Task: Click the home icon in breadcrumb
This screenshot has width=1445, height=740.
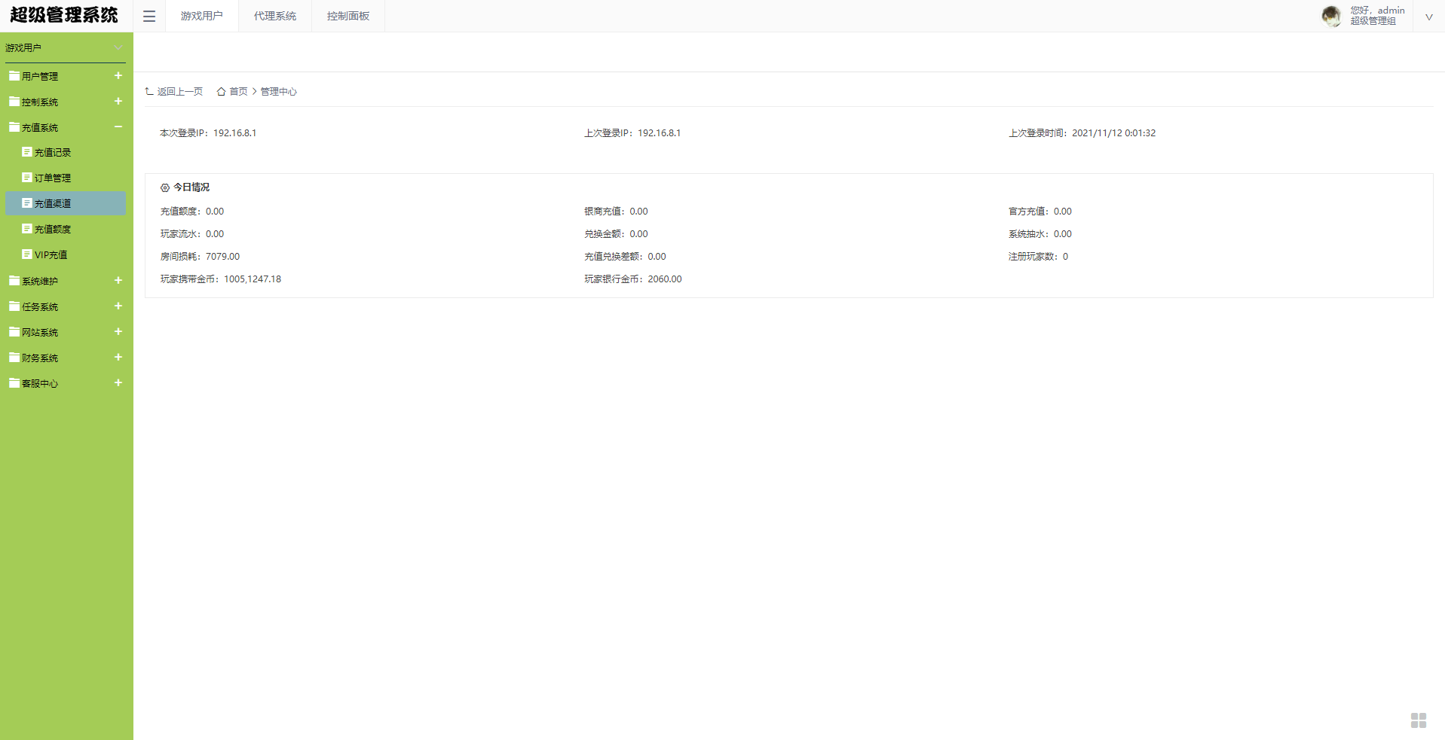Action: 221,92
